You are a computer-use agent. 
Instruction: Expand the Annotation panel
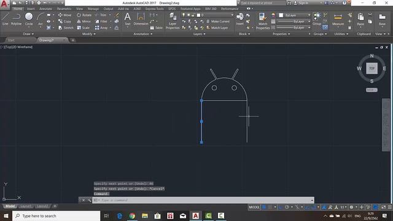pyautogui.click(x=143, y=34)
